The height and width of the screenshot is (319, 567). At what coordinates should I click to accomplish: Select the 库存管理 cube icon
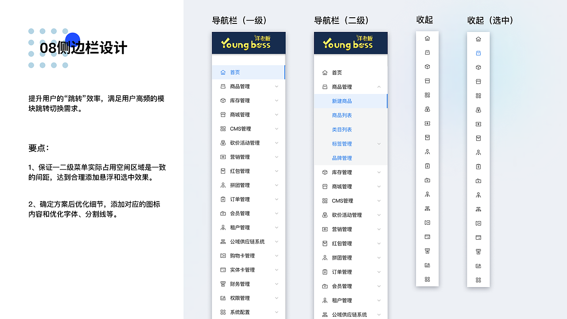coord(427,66)
